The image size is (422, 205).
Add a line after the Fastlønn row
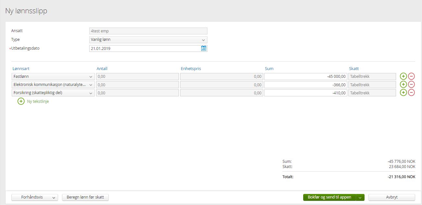click(x=403, y=77)
